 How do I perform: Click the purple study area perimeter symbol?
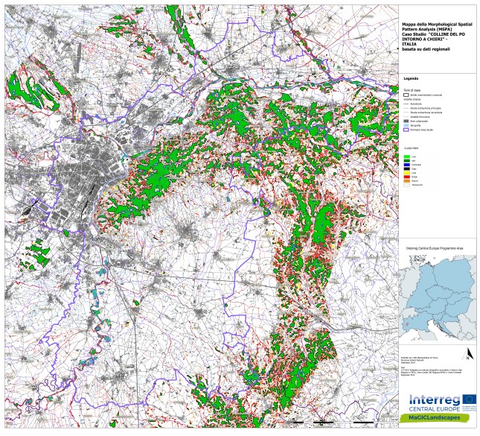point(406,130)
